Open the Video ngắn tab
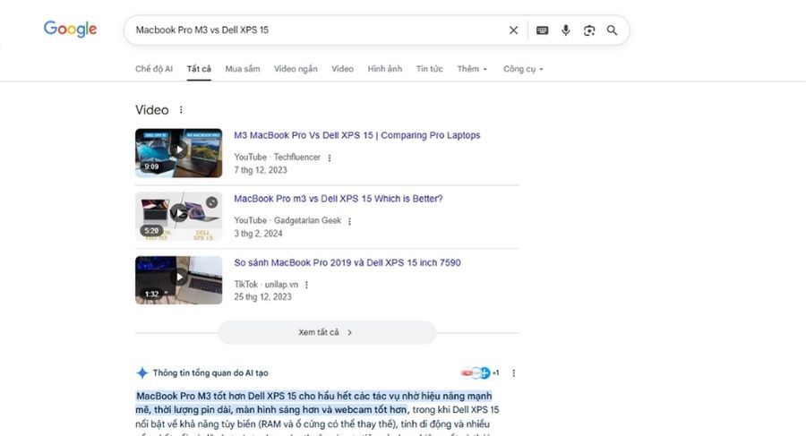Screen dimensions: 806x436 pyautogui.click(x=296, y=69)
